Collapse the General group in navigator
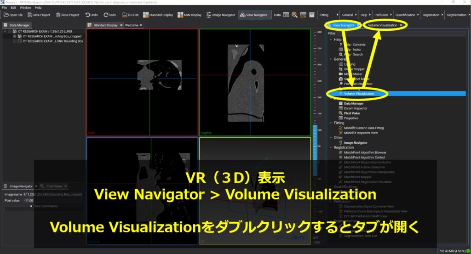 tap(331, 59)
